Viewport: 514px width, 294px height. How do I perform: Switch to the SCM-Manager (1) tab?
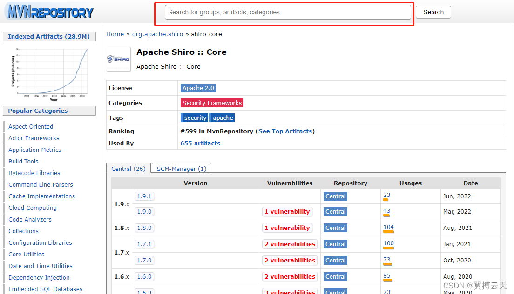tap(182, 169)
